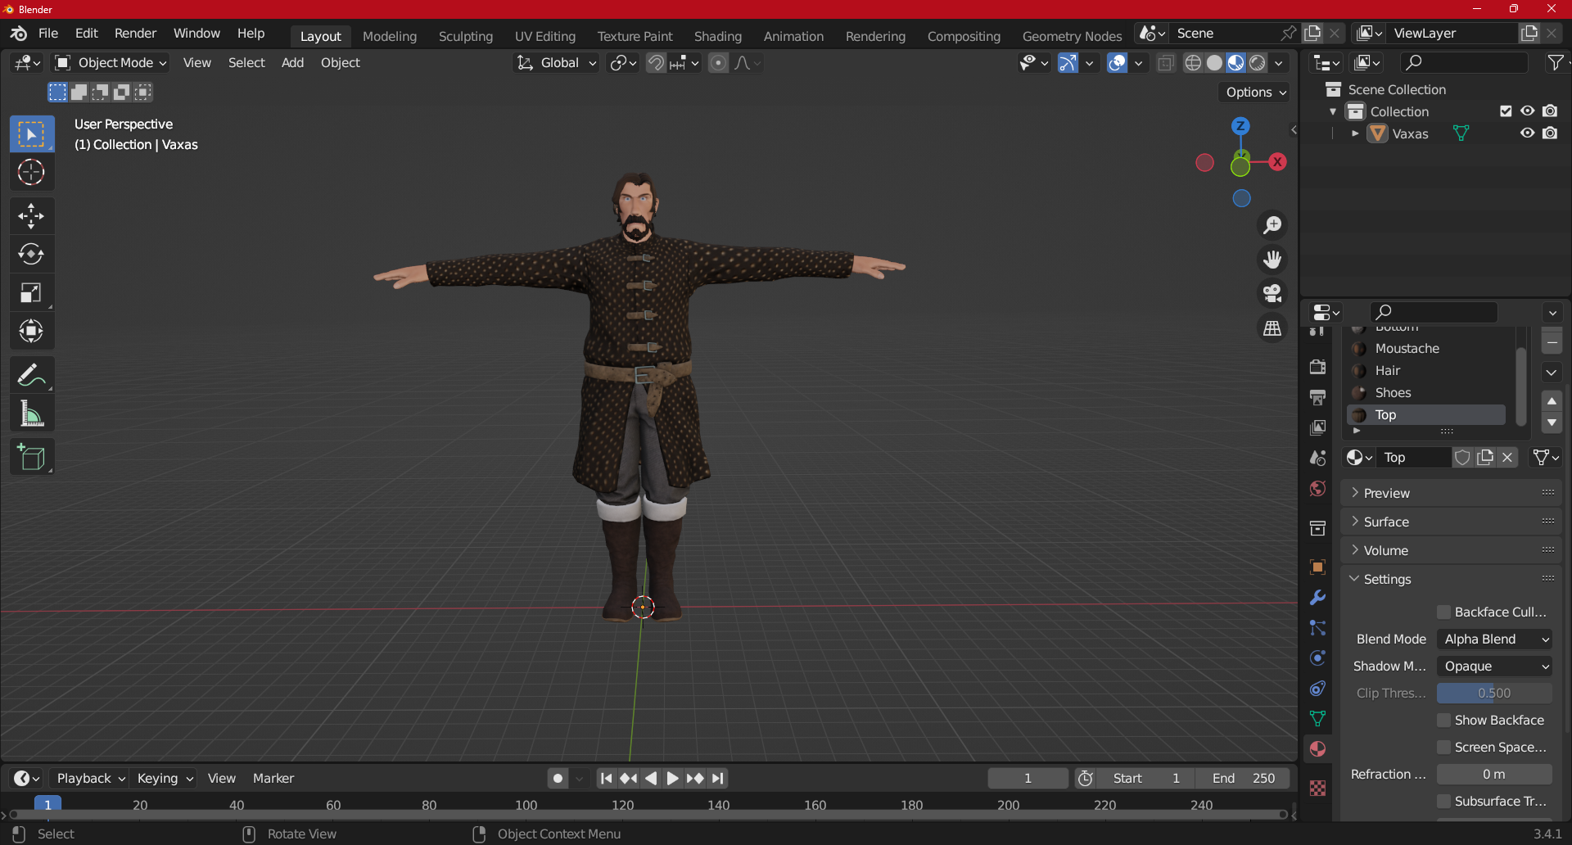1572x845 pixels.
Task: Click the pan view hand icon
Action: tap(1272, 260)
